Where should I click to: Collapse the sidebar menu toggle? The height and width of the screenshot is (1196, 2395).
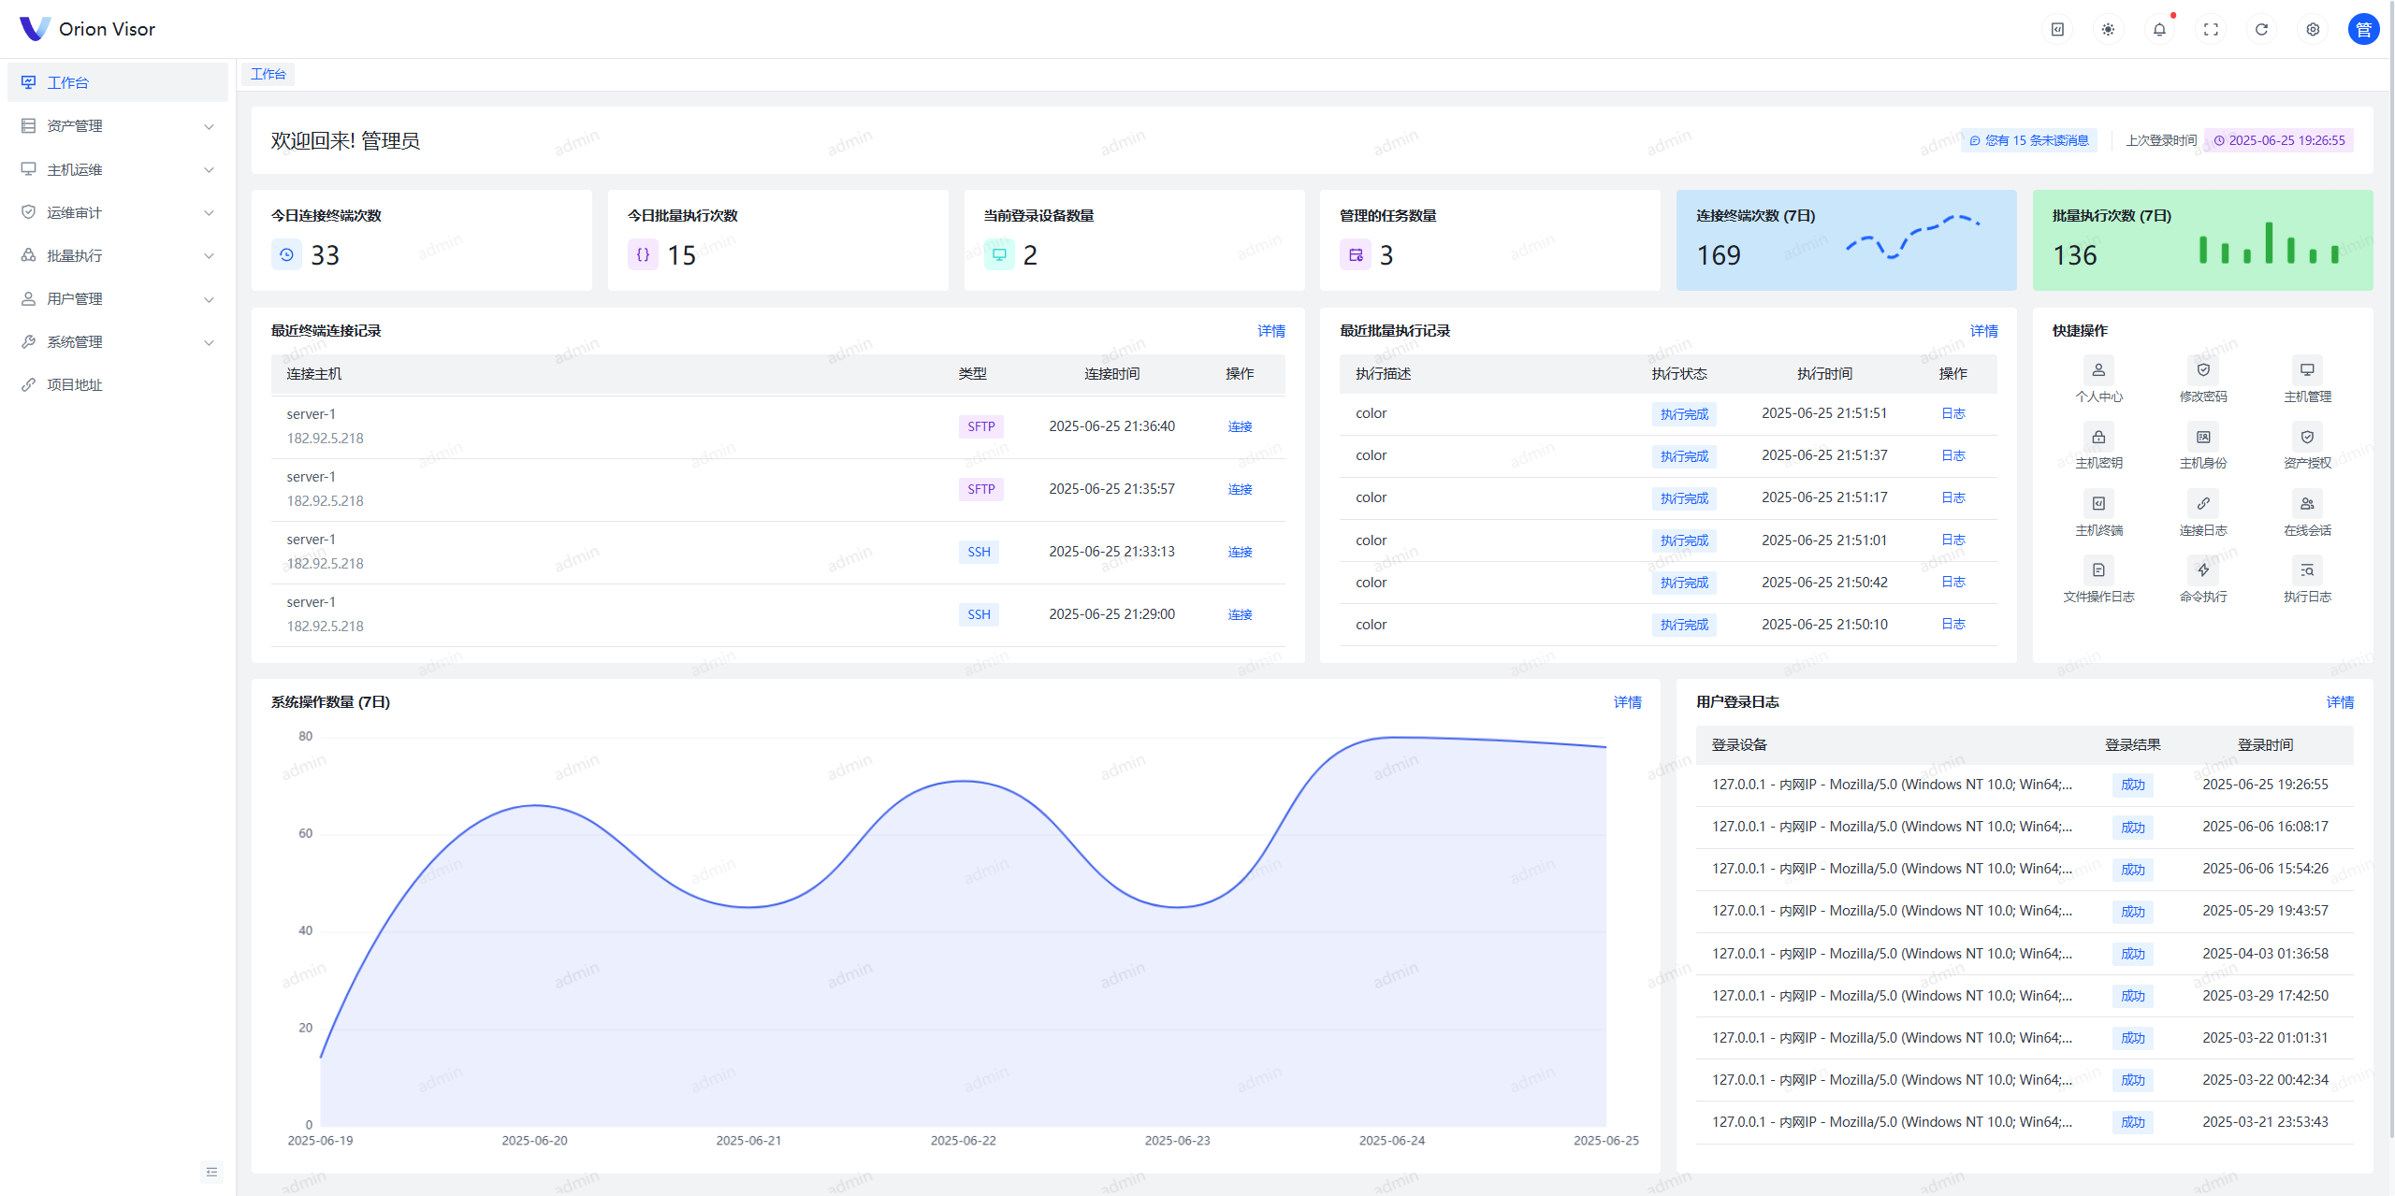tap(211, 1172)
